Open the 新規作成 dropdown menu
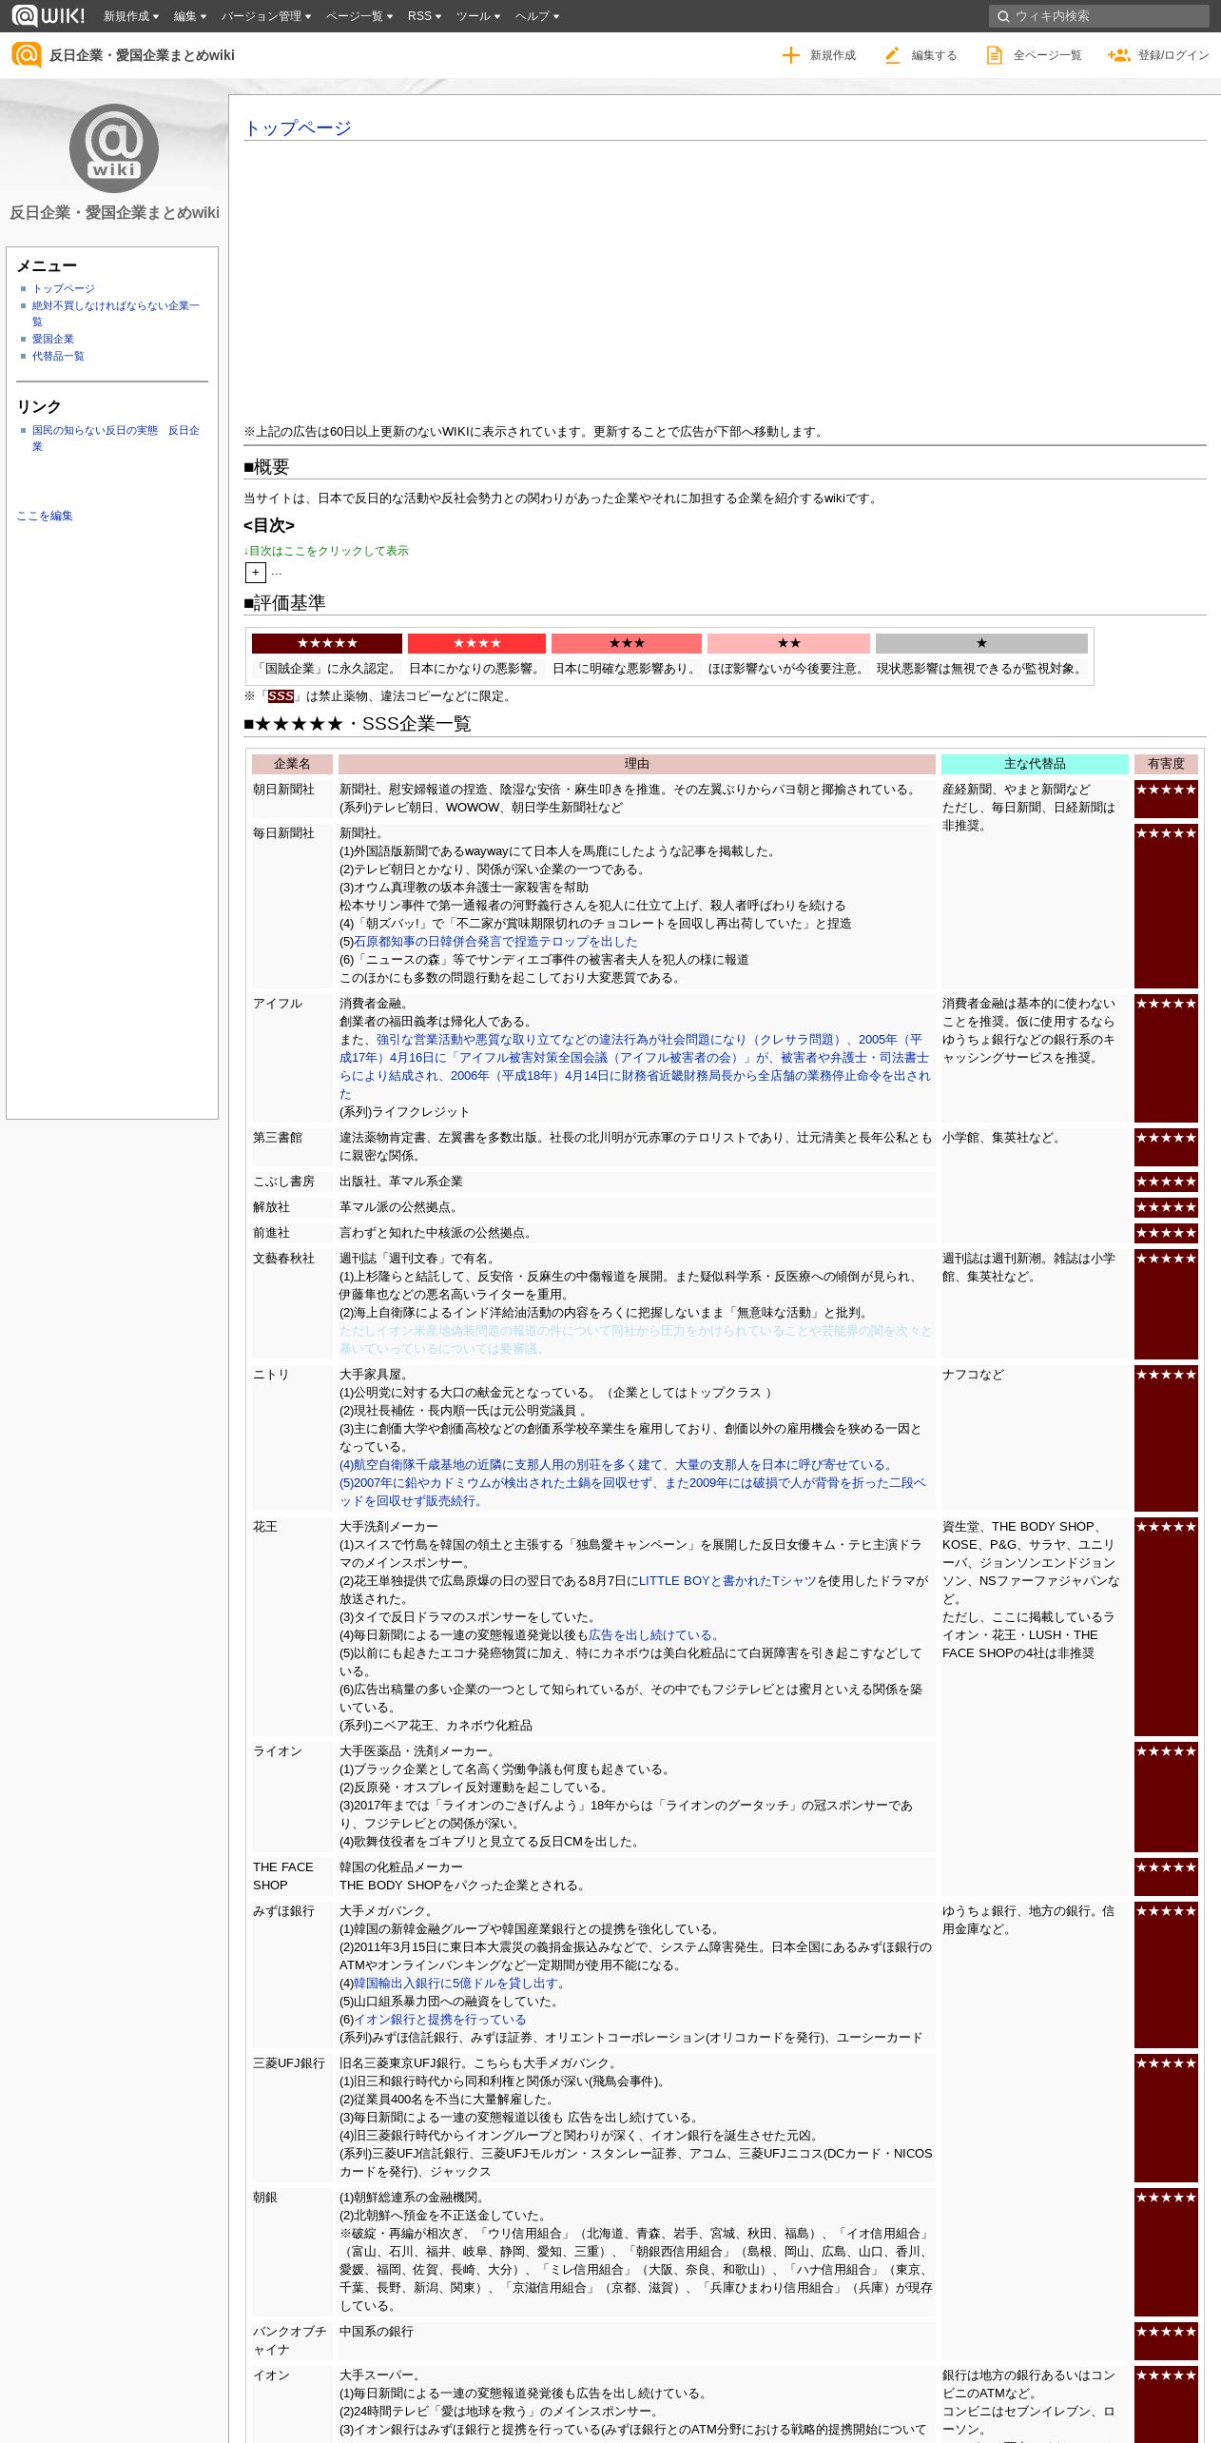Screen dimensions: 1221x2443 [x=131, y=16]
